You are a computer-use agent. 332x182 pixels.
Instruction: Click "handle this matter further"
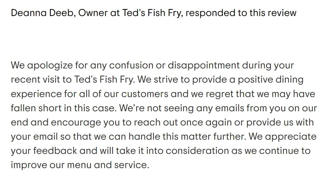click(x=187, y=136)
